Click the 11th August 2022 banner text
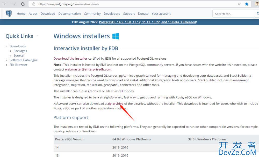Image resolution: width=259 pixels, height=158 pixels. tap(85, 22)
